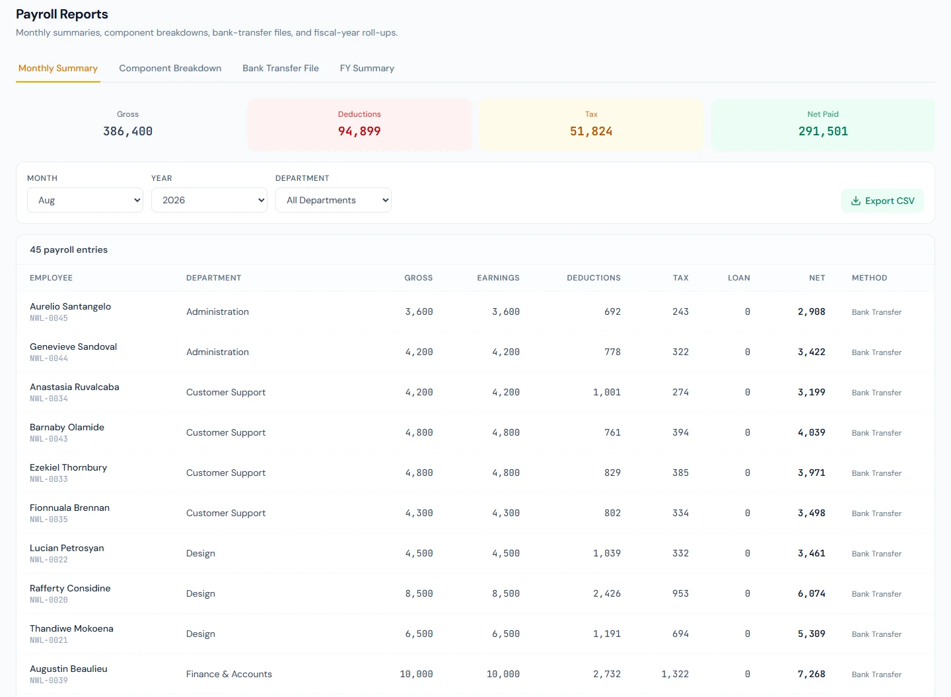Select employee Genevieve Sandoval

[73, 347]
